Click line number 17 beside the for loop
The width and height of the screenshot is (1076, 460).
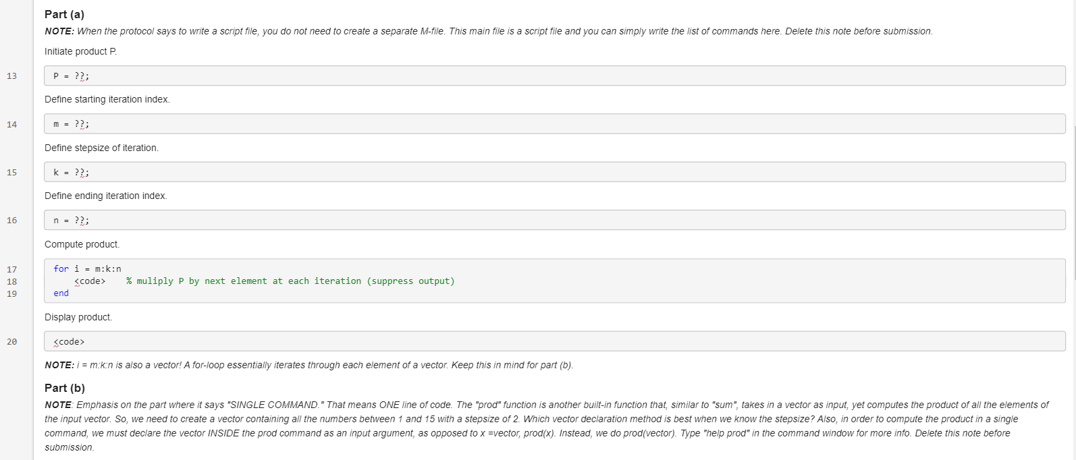(11, 269)
